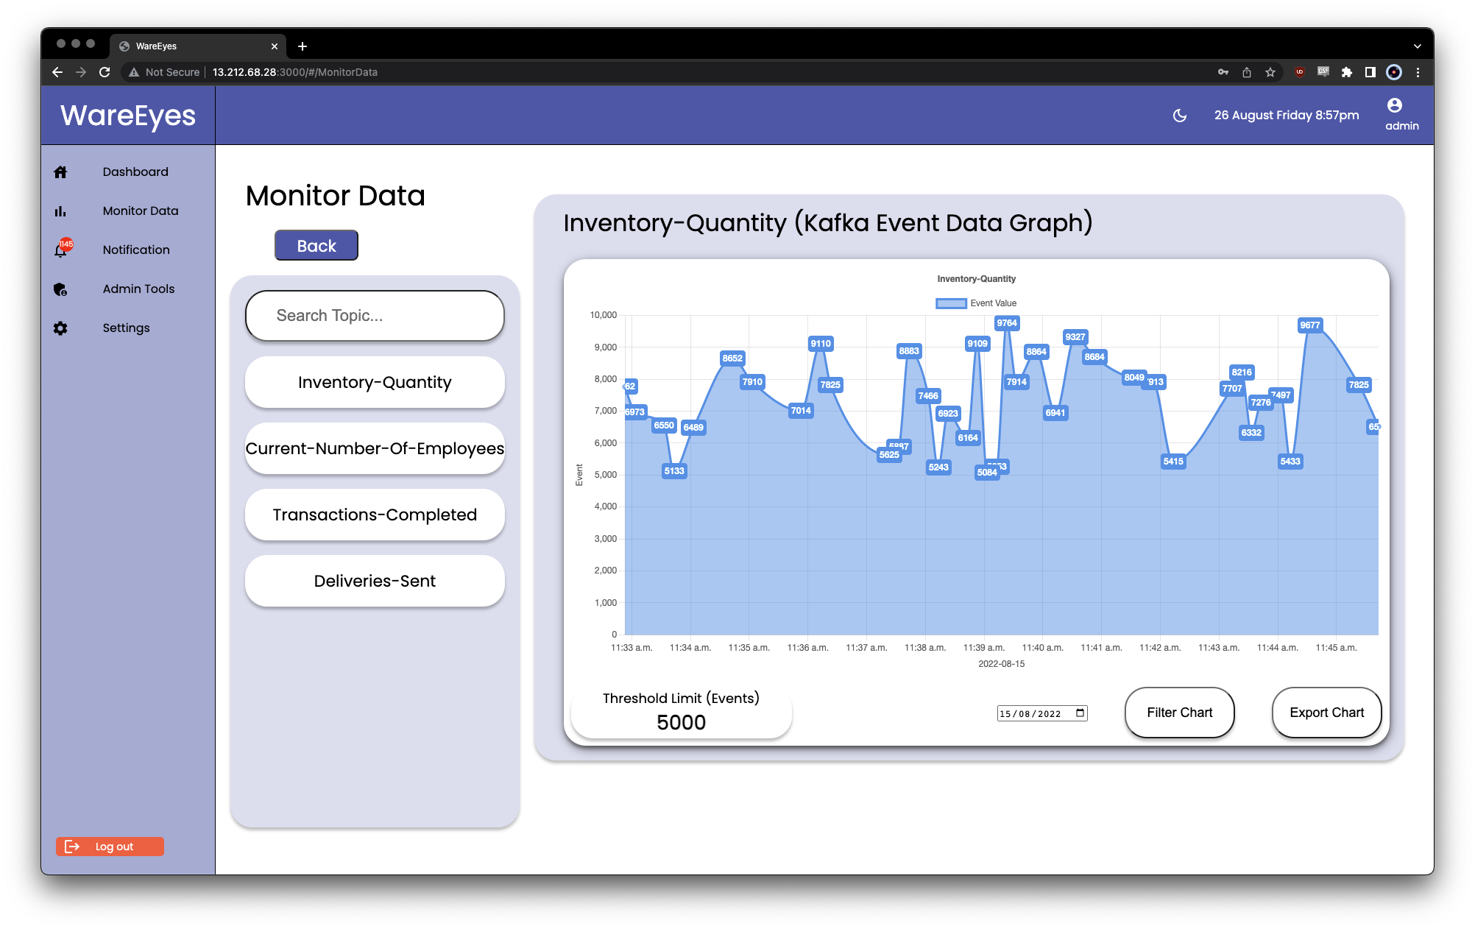Open the calendar picker on the date field
The width and height of the screenshot is (1475, 929).
point(1080,713)
